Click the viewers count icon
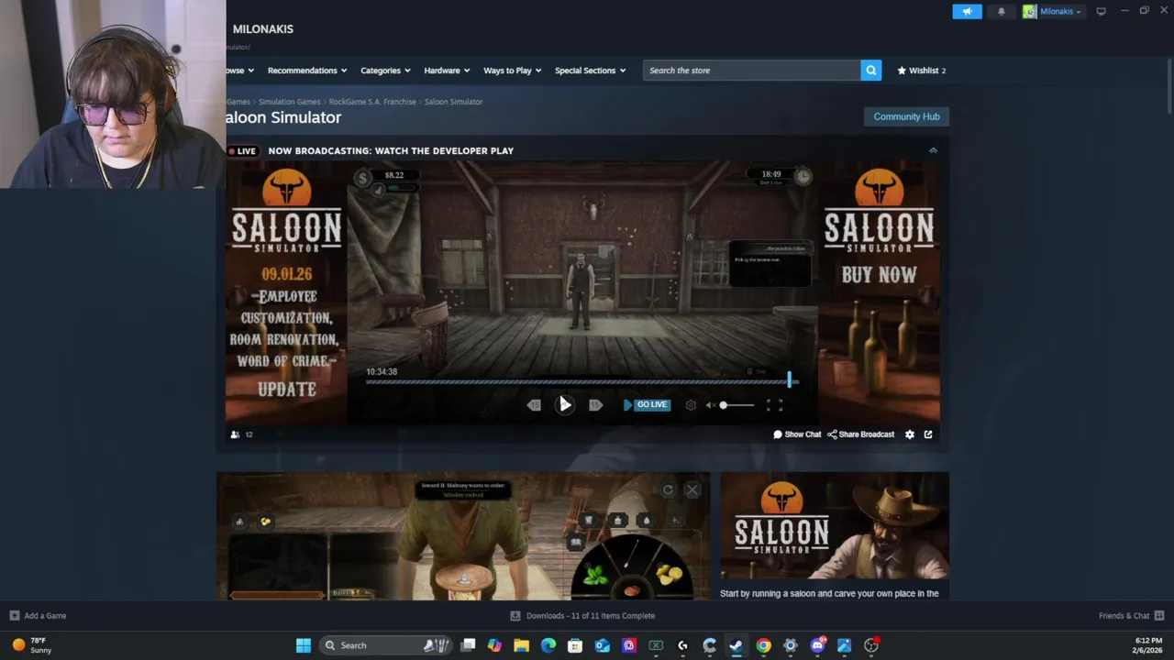The width and height of the screenshot is (1174, 660). pyautogui.click(x=235, y=434)
